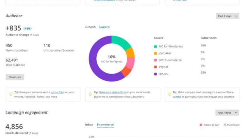Image resolution: width=245 pixels, height=140 pixels.
Task: Click the 16% subscribers value in the table
Action: 203,46
